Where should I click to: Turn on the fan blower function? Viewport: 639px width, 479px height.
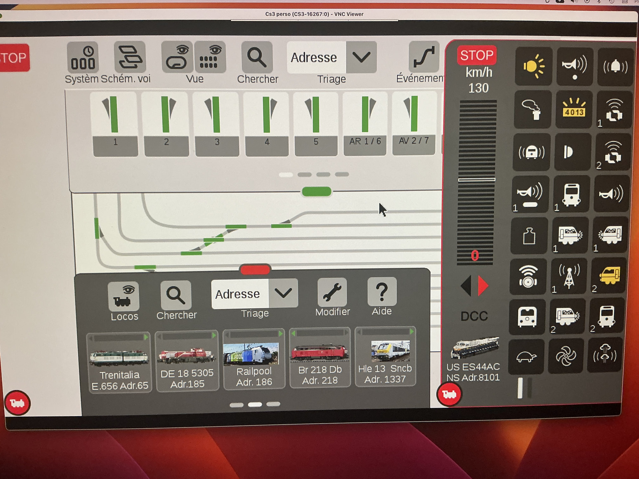coord(566,356)
